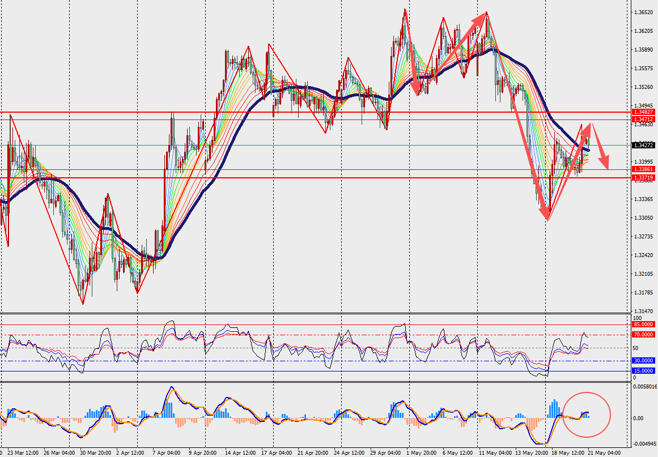Click the 13 May 20:00 time label

click(531, 453)
